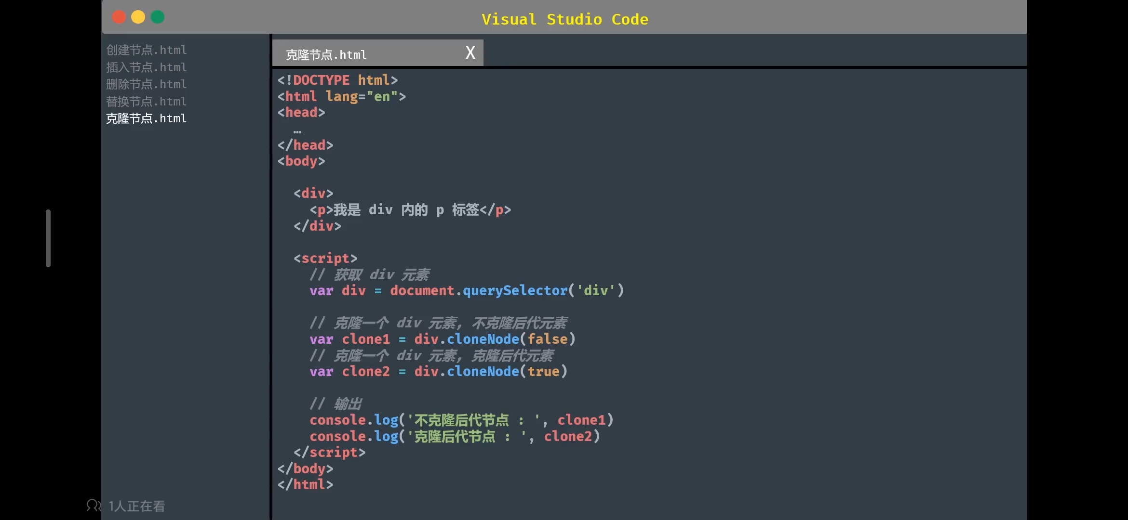Screen dimensions: 1128x520
Task: Open 替换节点.html in the file list
Action: pyautogui.click(x=146, y=102)
